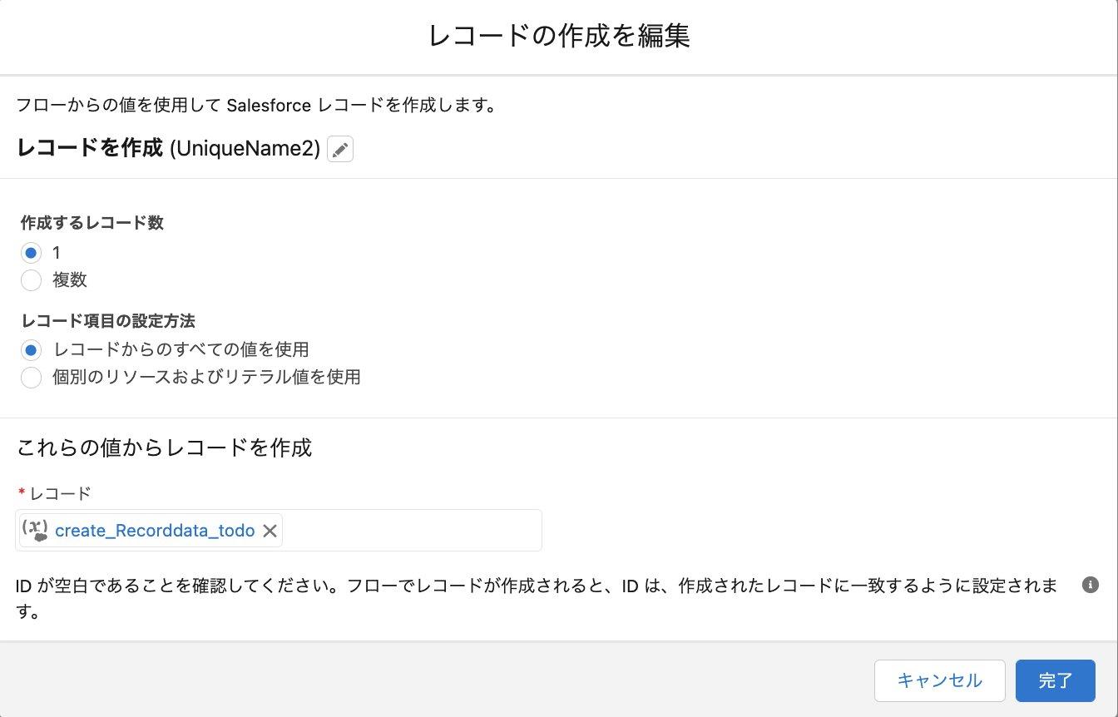This screenshot has height=717, width=1118.
Task: Click the レコードを作成 (UniqueName2) label
Action: point(169,149)
